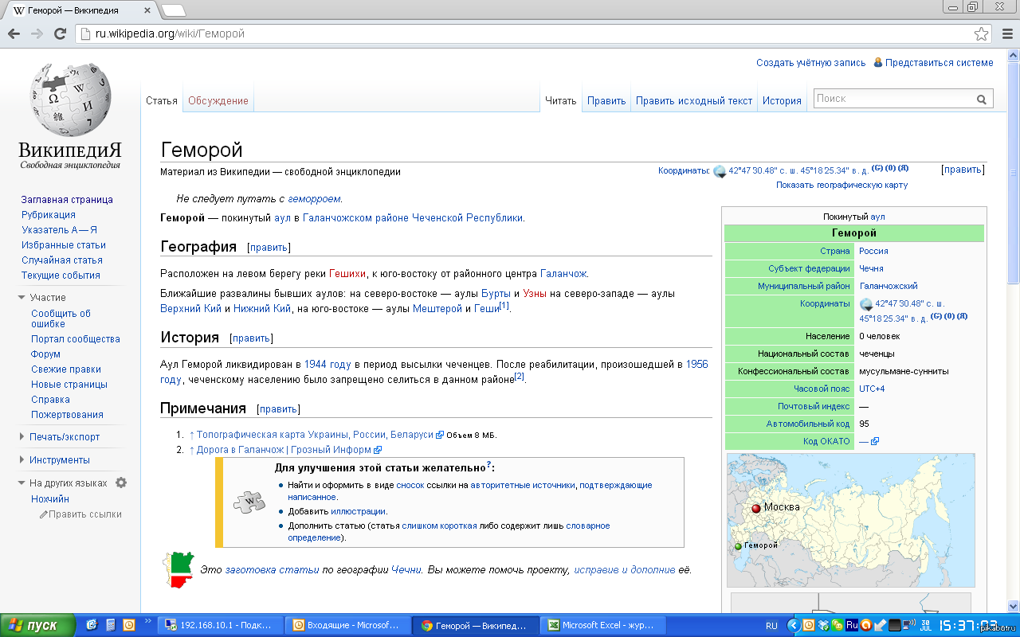Viewport: 1020px width, 637px height.
Task: Click the Windows пуск start button
Action: click(x=37, y=626)
